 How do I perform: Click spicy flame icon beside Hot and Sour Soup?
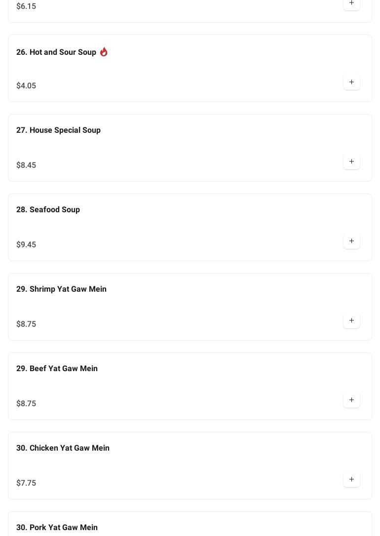pos(104,52)
